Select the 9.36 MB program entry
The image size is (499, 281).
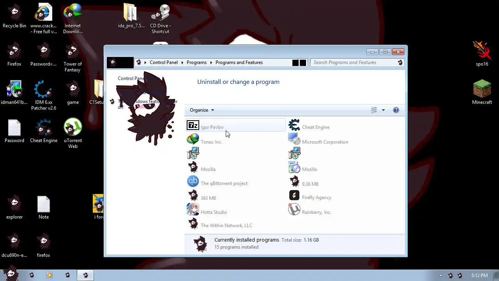coord(337,181)
